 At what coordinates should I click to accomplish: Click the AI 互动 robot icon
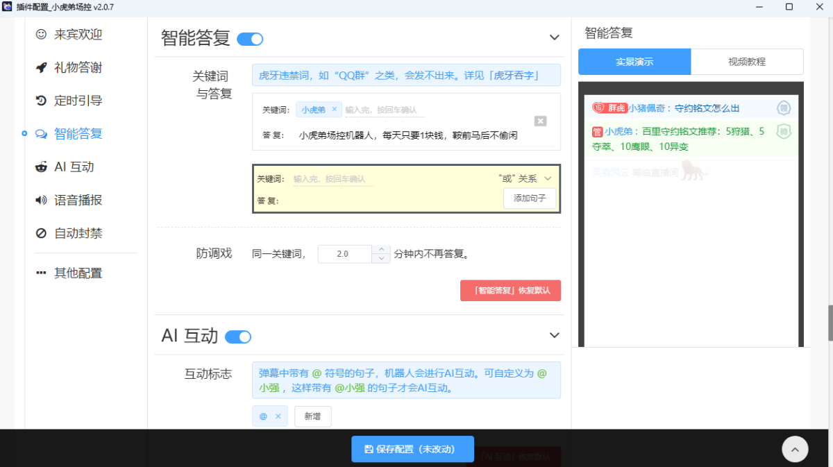[x=40, y=167]
